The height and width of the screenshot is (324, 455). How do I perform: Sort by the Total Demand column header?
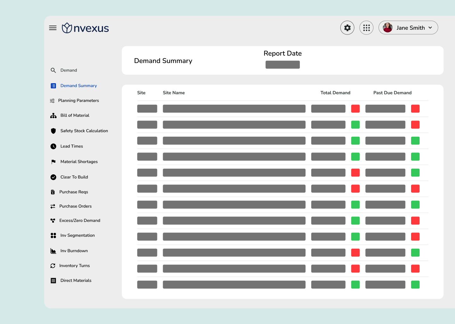335,93
